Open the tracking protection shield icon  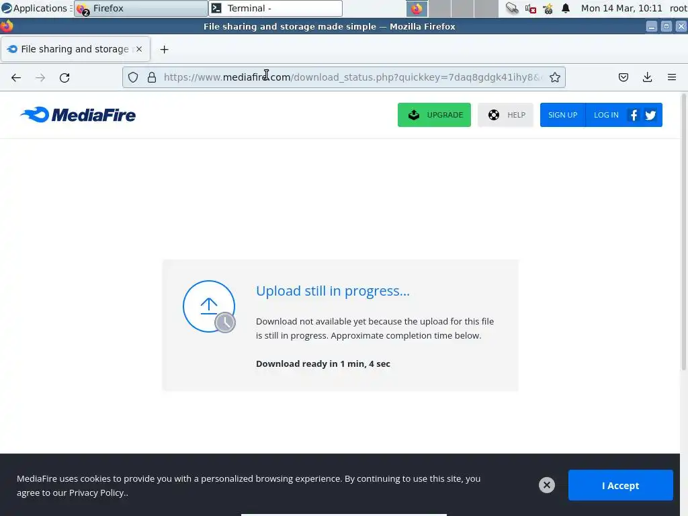pyautogui.click(x=133, y=77)
